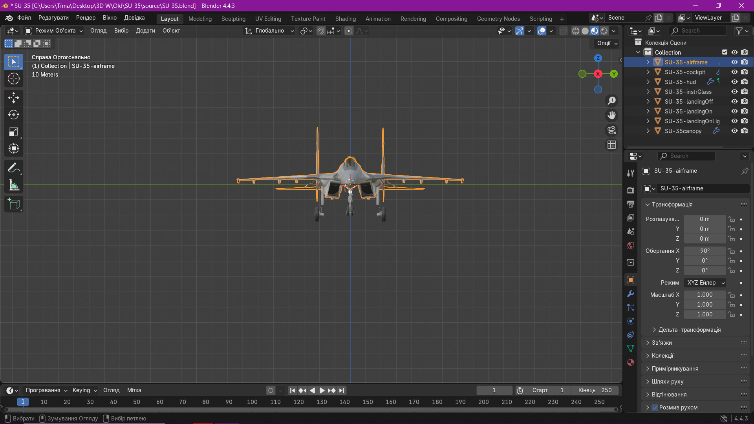Open the Object Data mesh properties tab

(631, 349)
